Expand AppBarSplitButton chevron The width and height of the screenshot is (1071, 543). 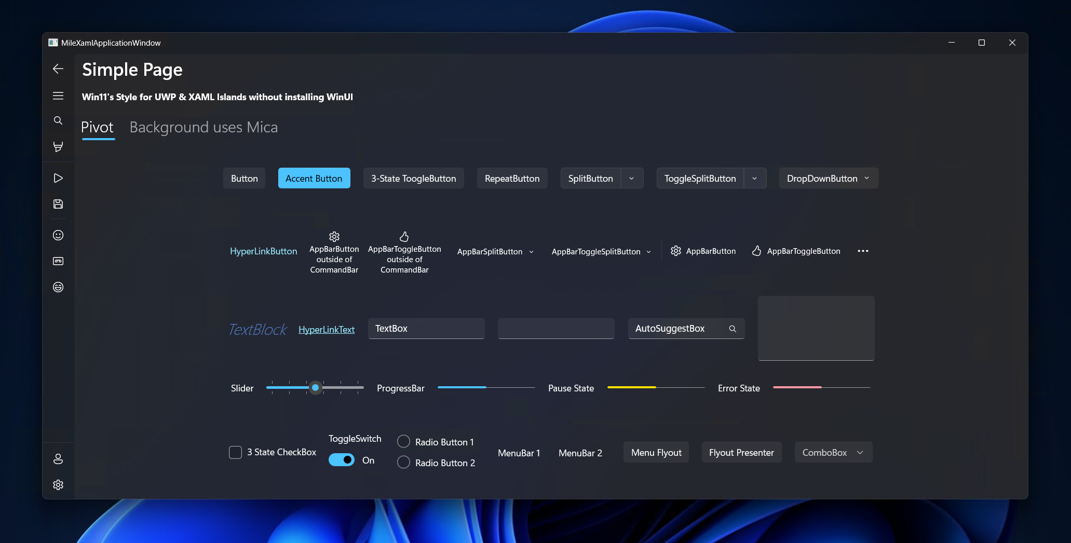(531, 252)
